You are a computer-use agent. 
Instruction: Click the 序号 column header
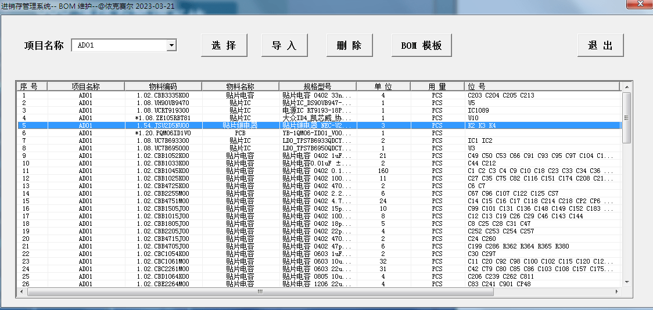pos(32,86)
